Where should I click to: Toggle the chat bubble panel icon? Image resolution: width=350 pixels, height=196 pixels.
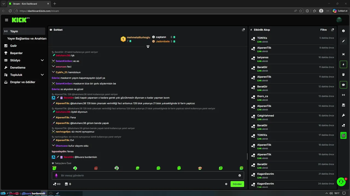[x=343, y=85]
